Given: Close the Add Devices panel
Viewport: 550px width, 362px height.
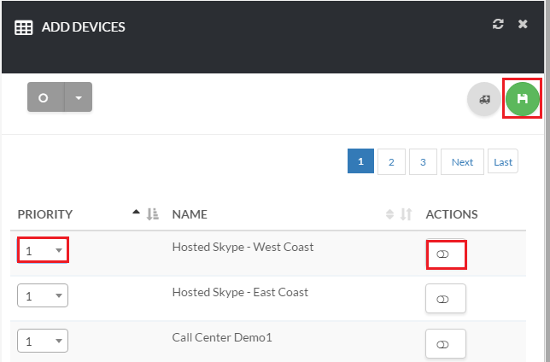Looking at the screenshot, I should (x=523, y=25).
